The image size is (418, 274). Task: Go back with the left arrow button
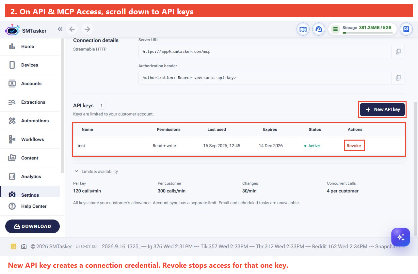(x=72, y=29)
